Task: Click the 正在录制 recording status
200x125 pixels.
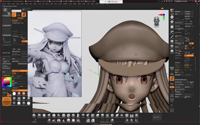Action: point(181,1)
